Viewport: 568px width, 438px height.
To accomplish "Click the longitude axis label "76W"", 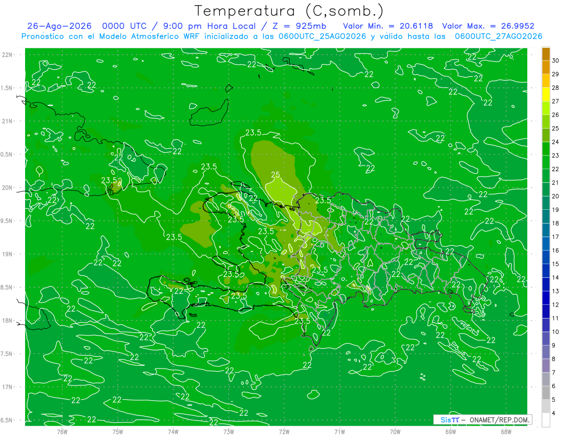I will pyautogui.click(x=62, y=431).
